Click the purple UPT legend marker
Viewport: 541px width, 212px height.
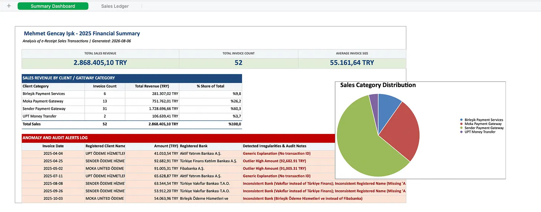tap(461, 132)
